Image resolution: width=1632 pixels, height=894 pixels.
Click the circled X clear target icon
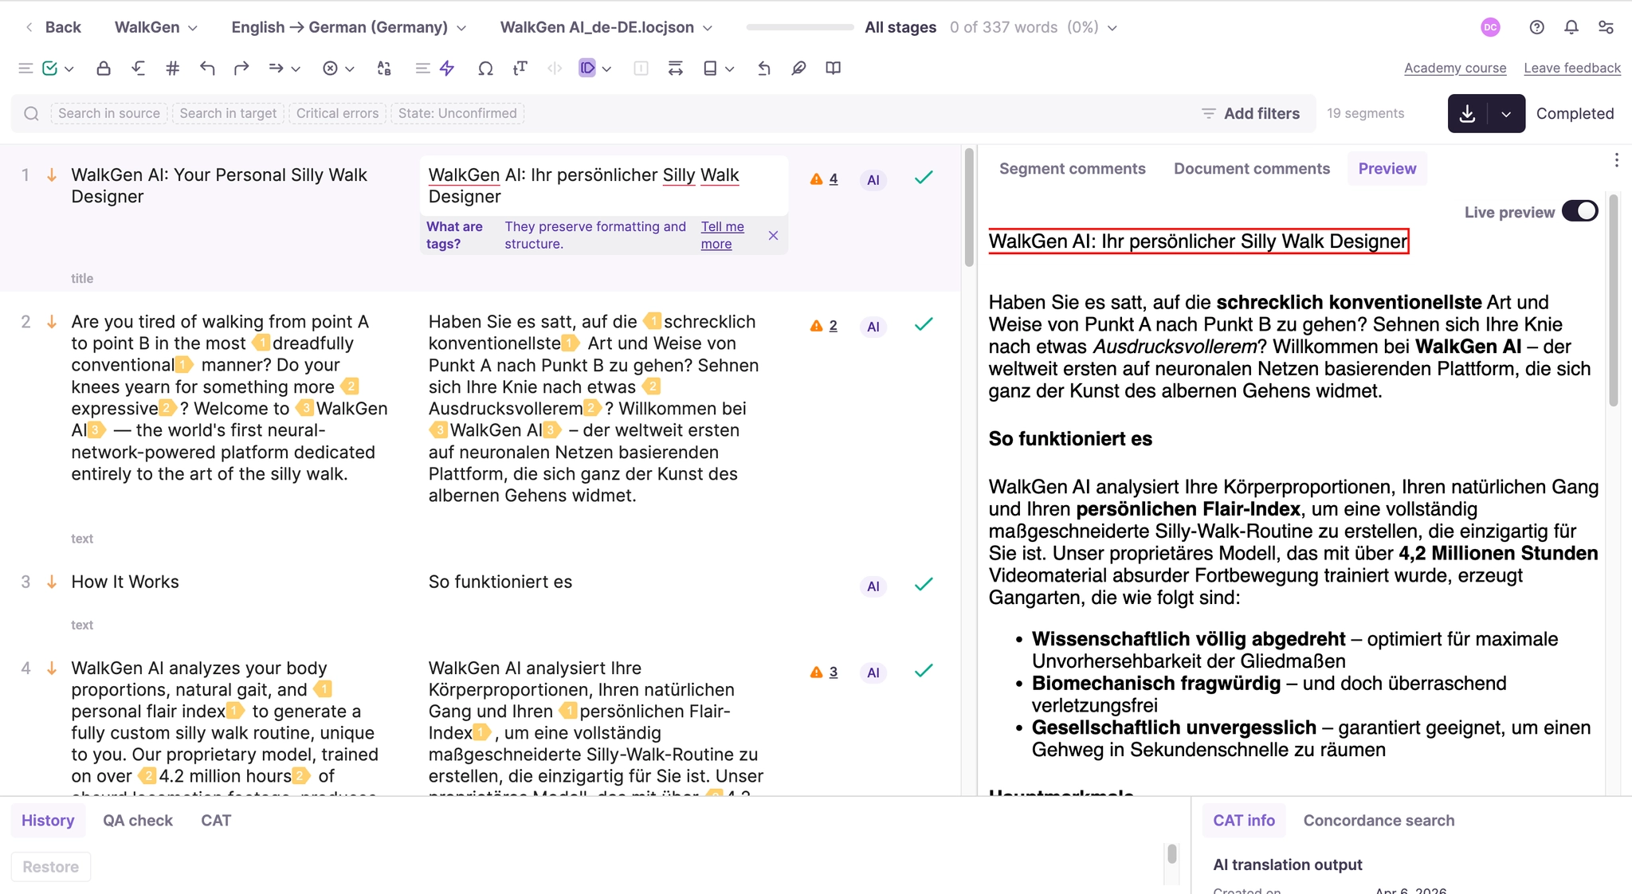[330, 69]
